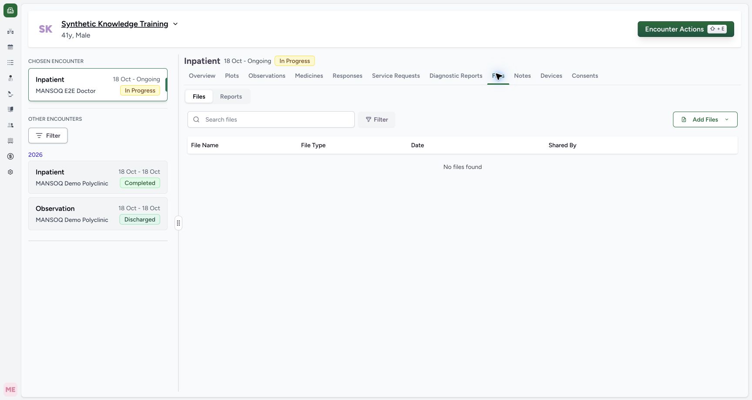Viewport: 752px width, 400px height.
Task: Select the Files sub-tab
Action: [x=199, y=96]
